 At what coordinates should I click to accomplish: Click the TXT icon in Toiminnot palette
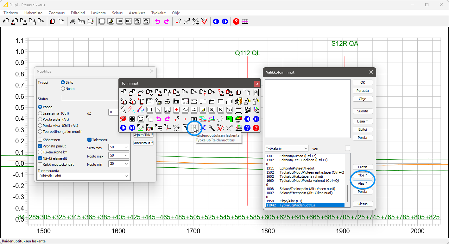(194, 119)
